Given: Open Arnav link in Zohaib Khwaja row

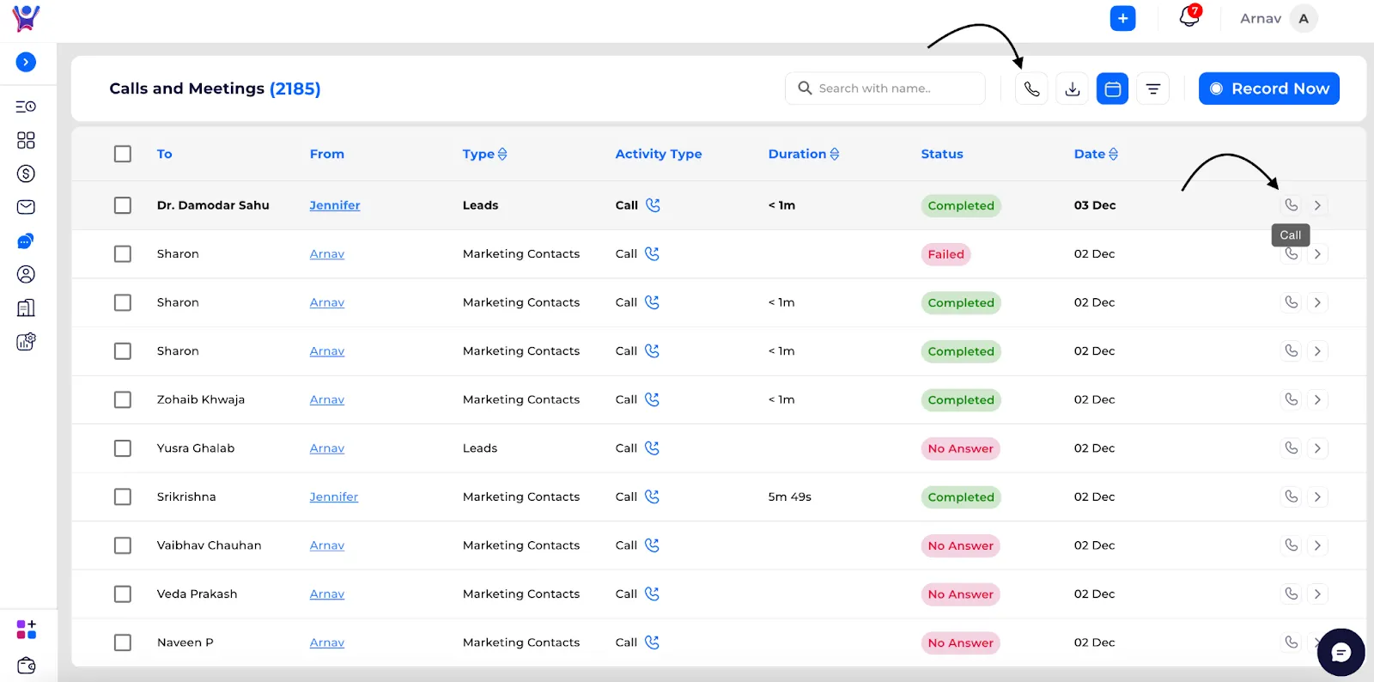Looking at the screenshot, I should (x=327, y=399).
